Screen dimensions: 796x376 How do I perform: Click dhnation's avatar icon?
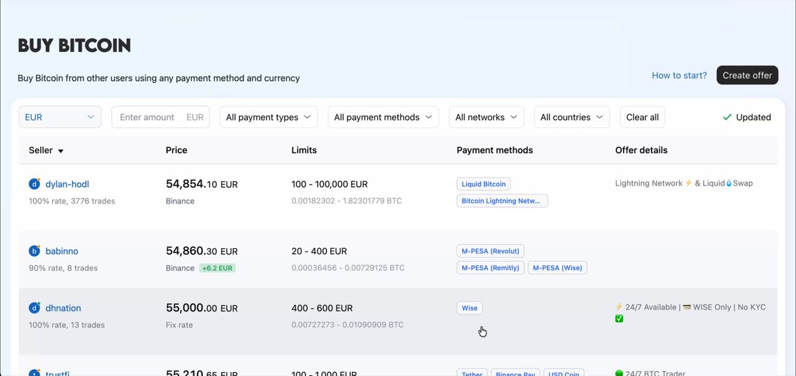click(x=34, y=308)
